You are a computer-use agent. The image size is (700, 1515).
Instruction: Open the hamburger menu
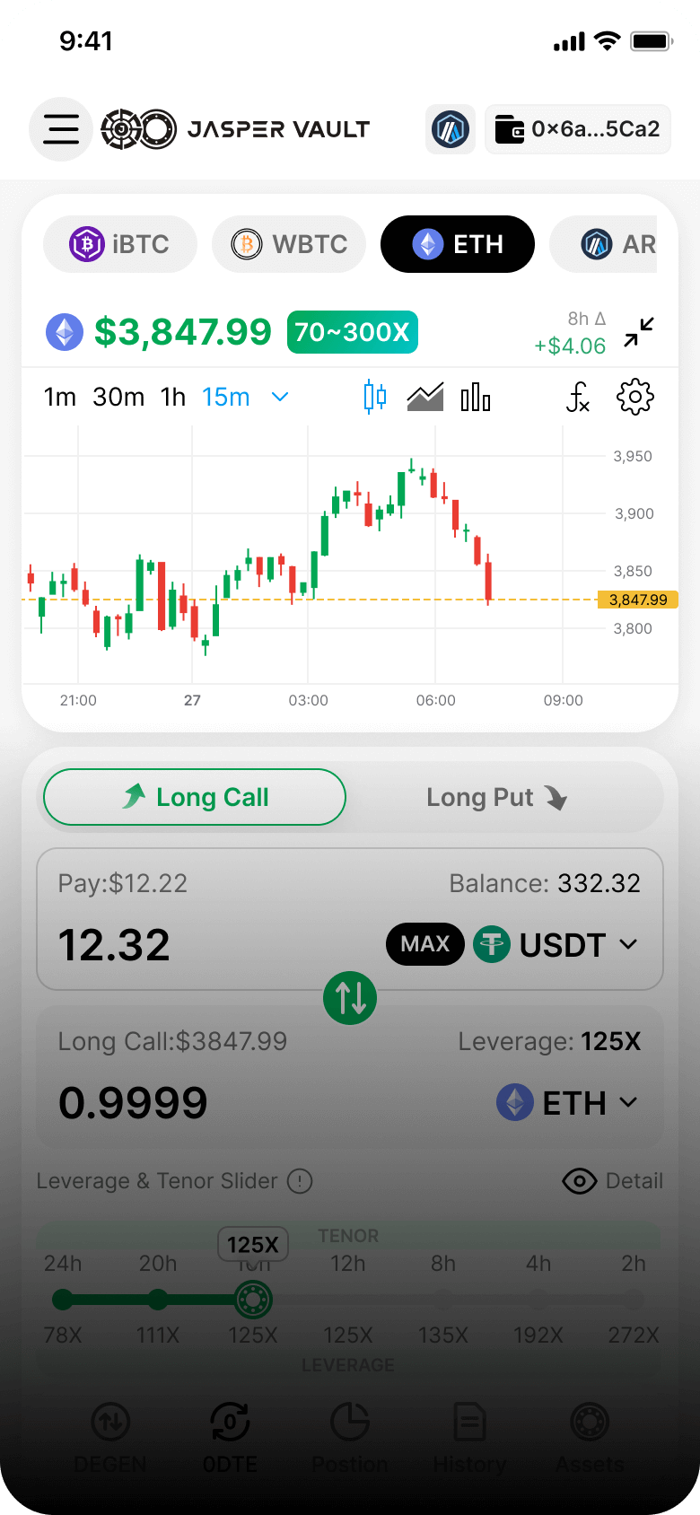point(61,129)
